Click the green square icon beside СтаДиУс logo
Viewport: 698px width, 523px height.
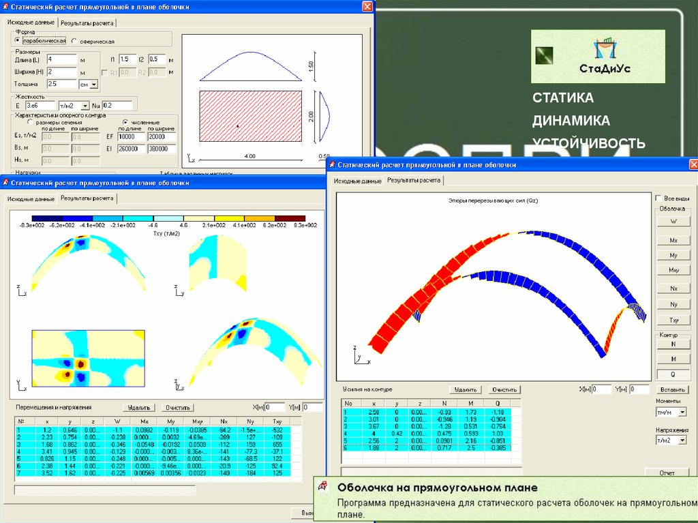pyautogui.click(x=545, y=56)
